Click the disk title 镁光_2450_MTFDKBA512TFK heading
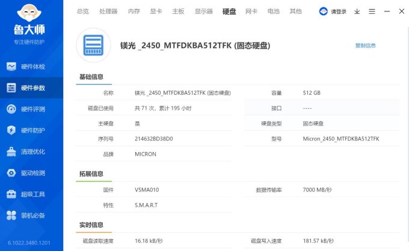409x251 pixels. pos(195,46)
